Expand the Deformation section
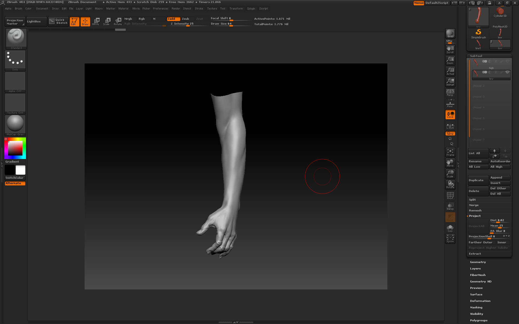 [x=480, y=301]
